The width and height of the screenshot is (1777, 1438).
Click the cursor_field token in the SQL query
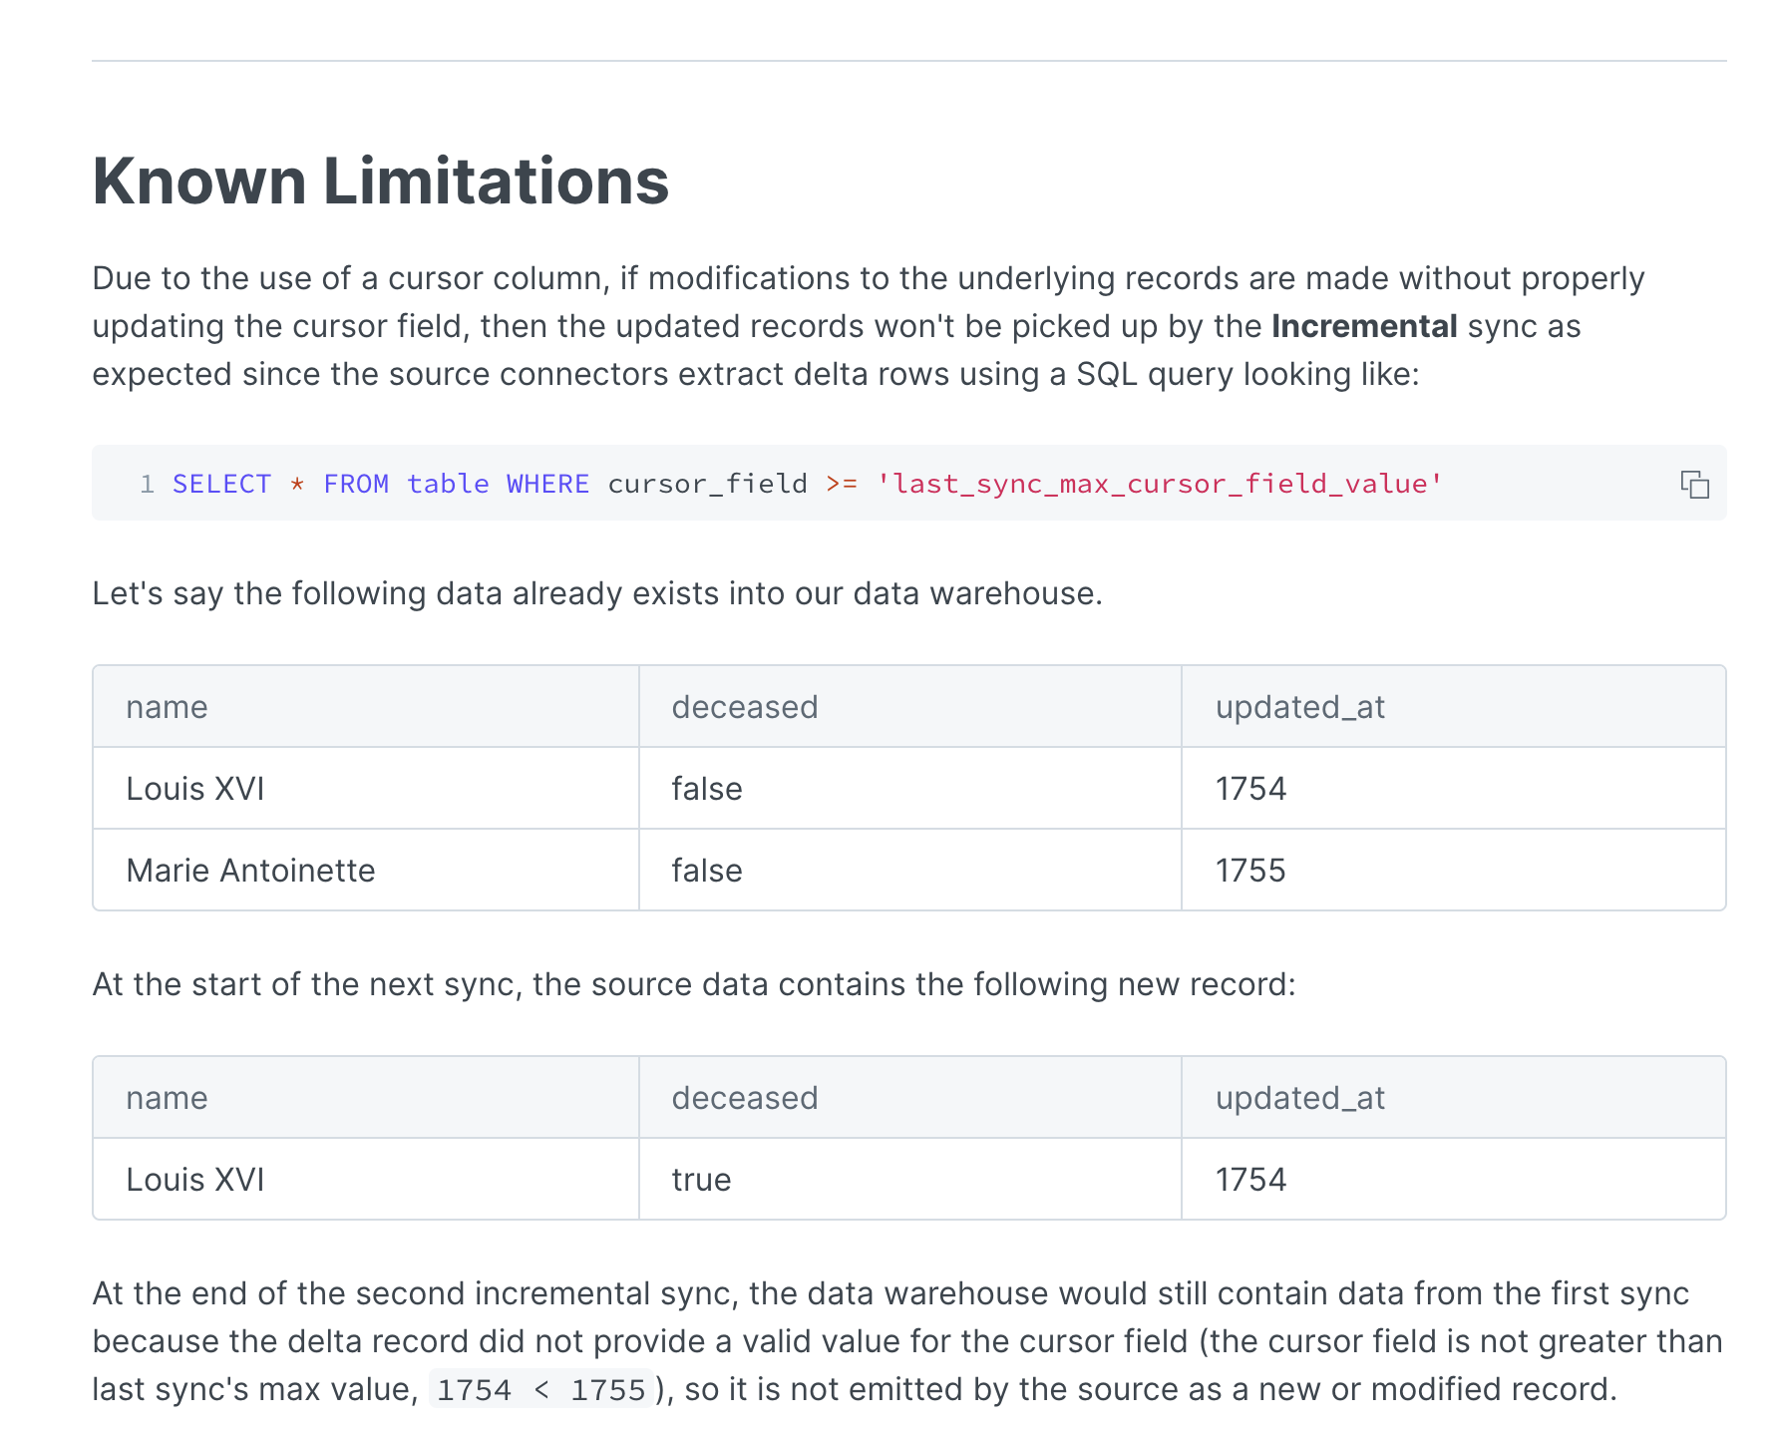pos(707,484)
